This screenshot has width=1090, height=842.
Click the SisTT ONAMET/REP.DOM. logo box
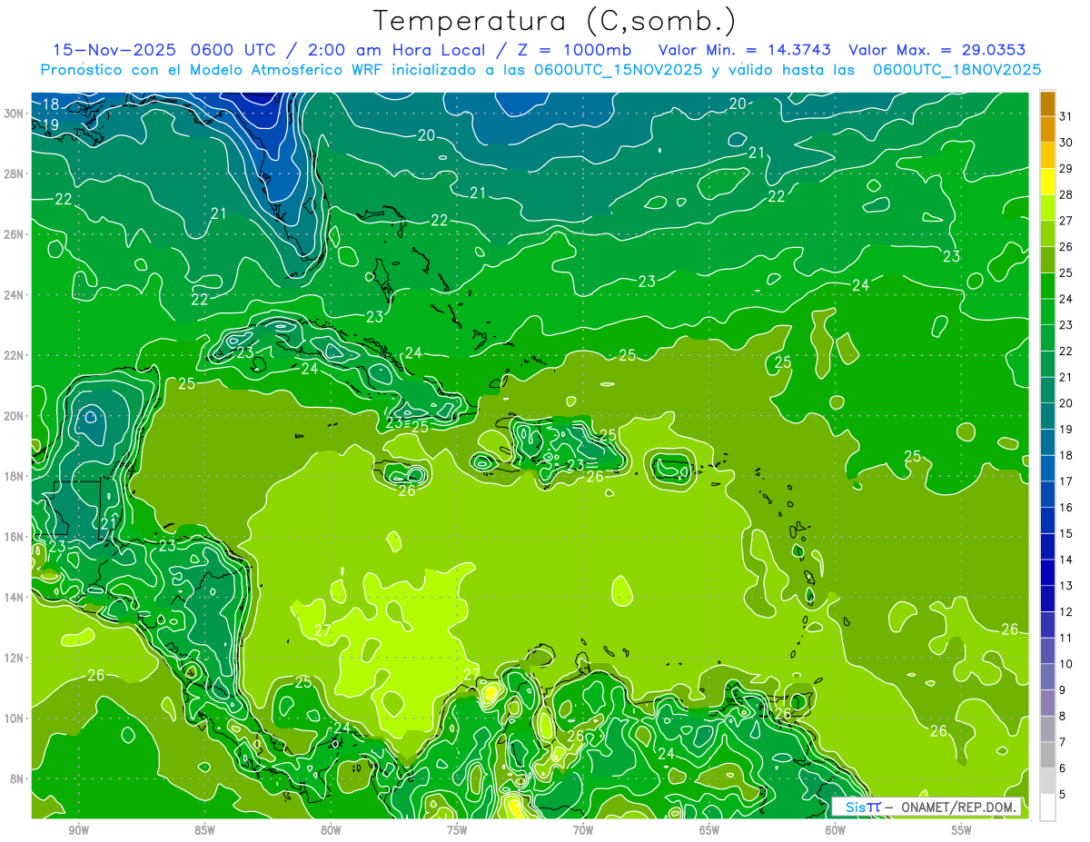click(x=927, y=807)
